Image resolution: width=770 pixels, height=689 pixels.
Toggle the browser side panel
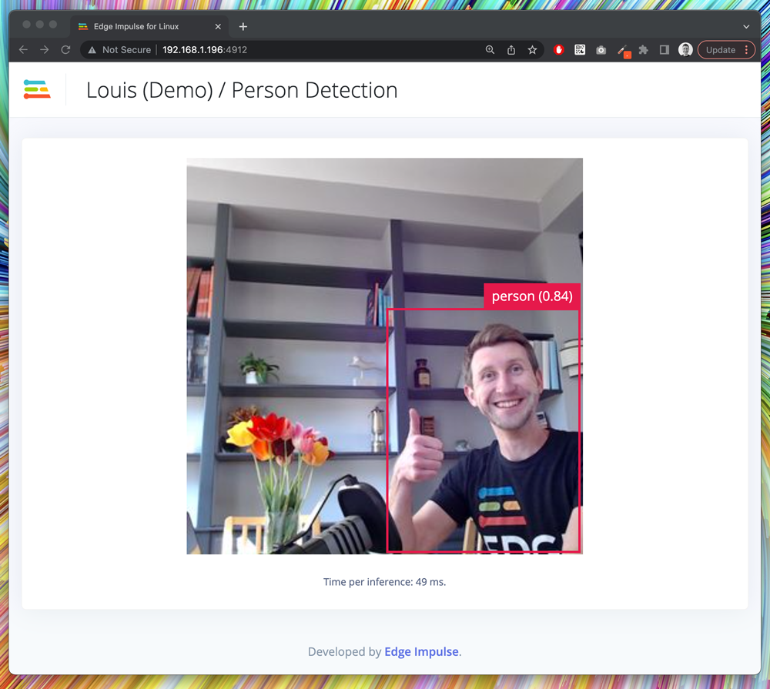(x=665, y=50)
